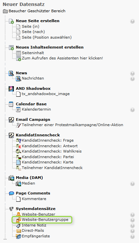Select Teilnehmer einer Protestmailkampagne/Online-Aktion
This screenshot has height=243, width=139.
click(72, 125)
